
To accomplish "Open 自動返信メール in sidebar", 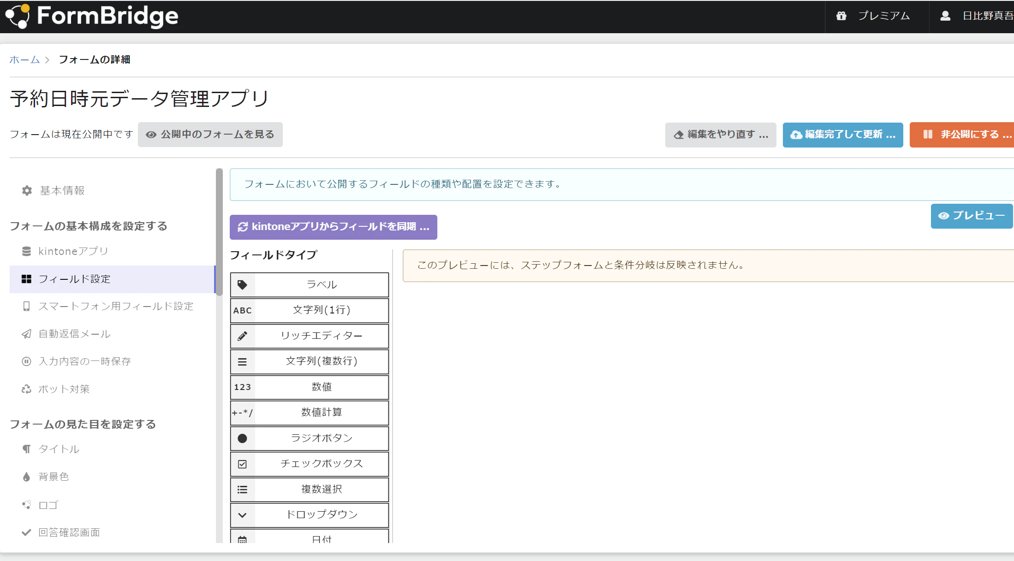I will (74, 334).
